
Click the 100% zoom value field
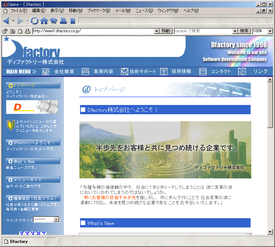(x=260, y=31)
